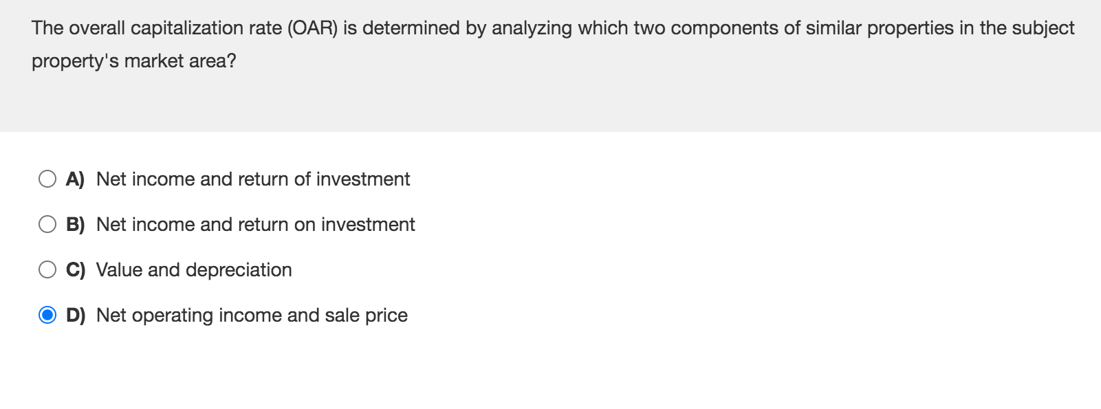Viewport: 1101px width, 409px height.
Task: Select radio button B
Action: [47, 223]
